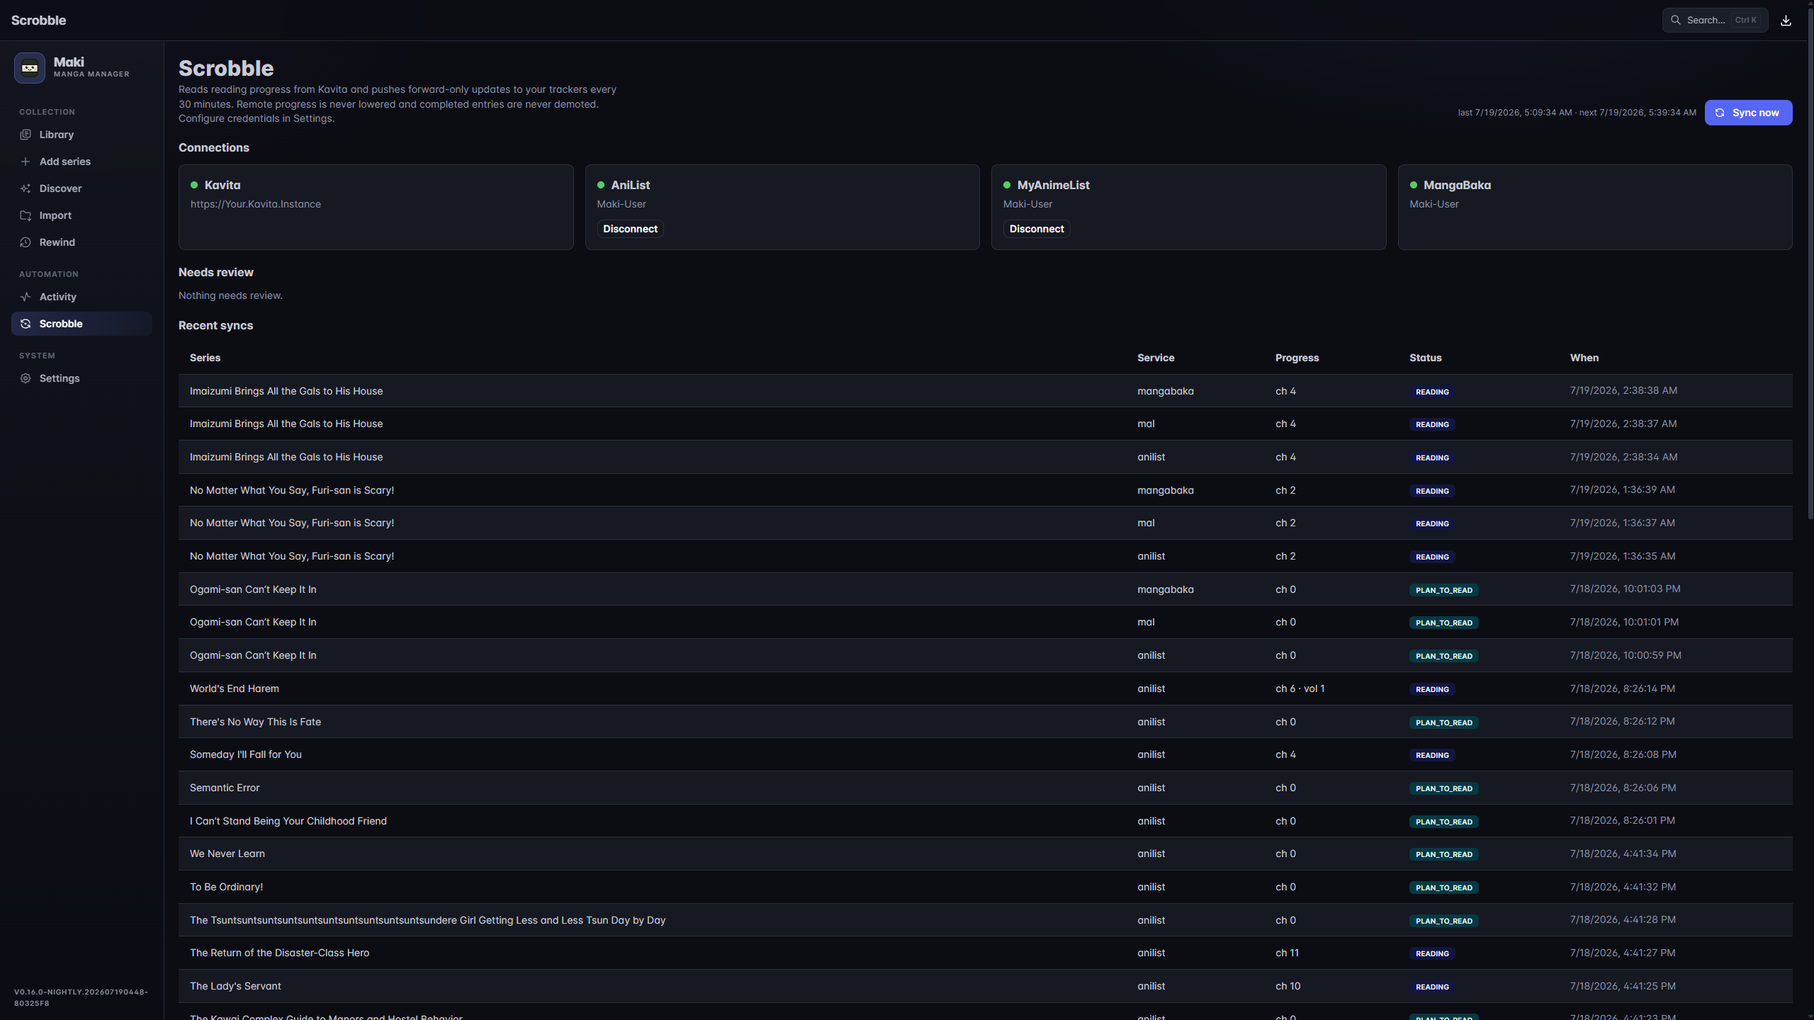Click the Rewind history icon

[26, 242]
